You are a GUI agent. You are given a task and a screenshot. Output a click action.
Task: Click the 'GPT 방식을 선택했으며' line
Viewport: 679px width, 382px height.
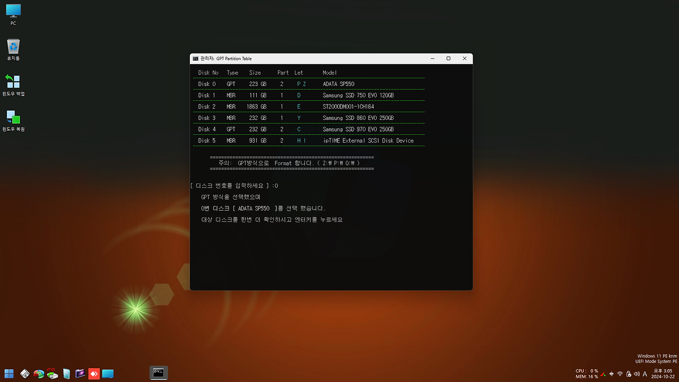click(231, 197)
